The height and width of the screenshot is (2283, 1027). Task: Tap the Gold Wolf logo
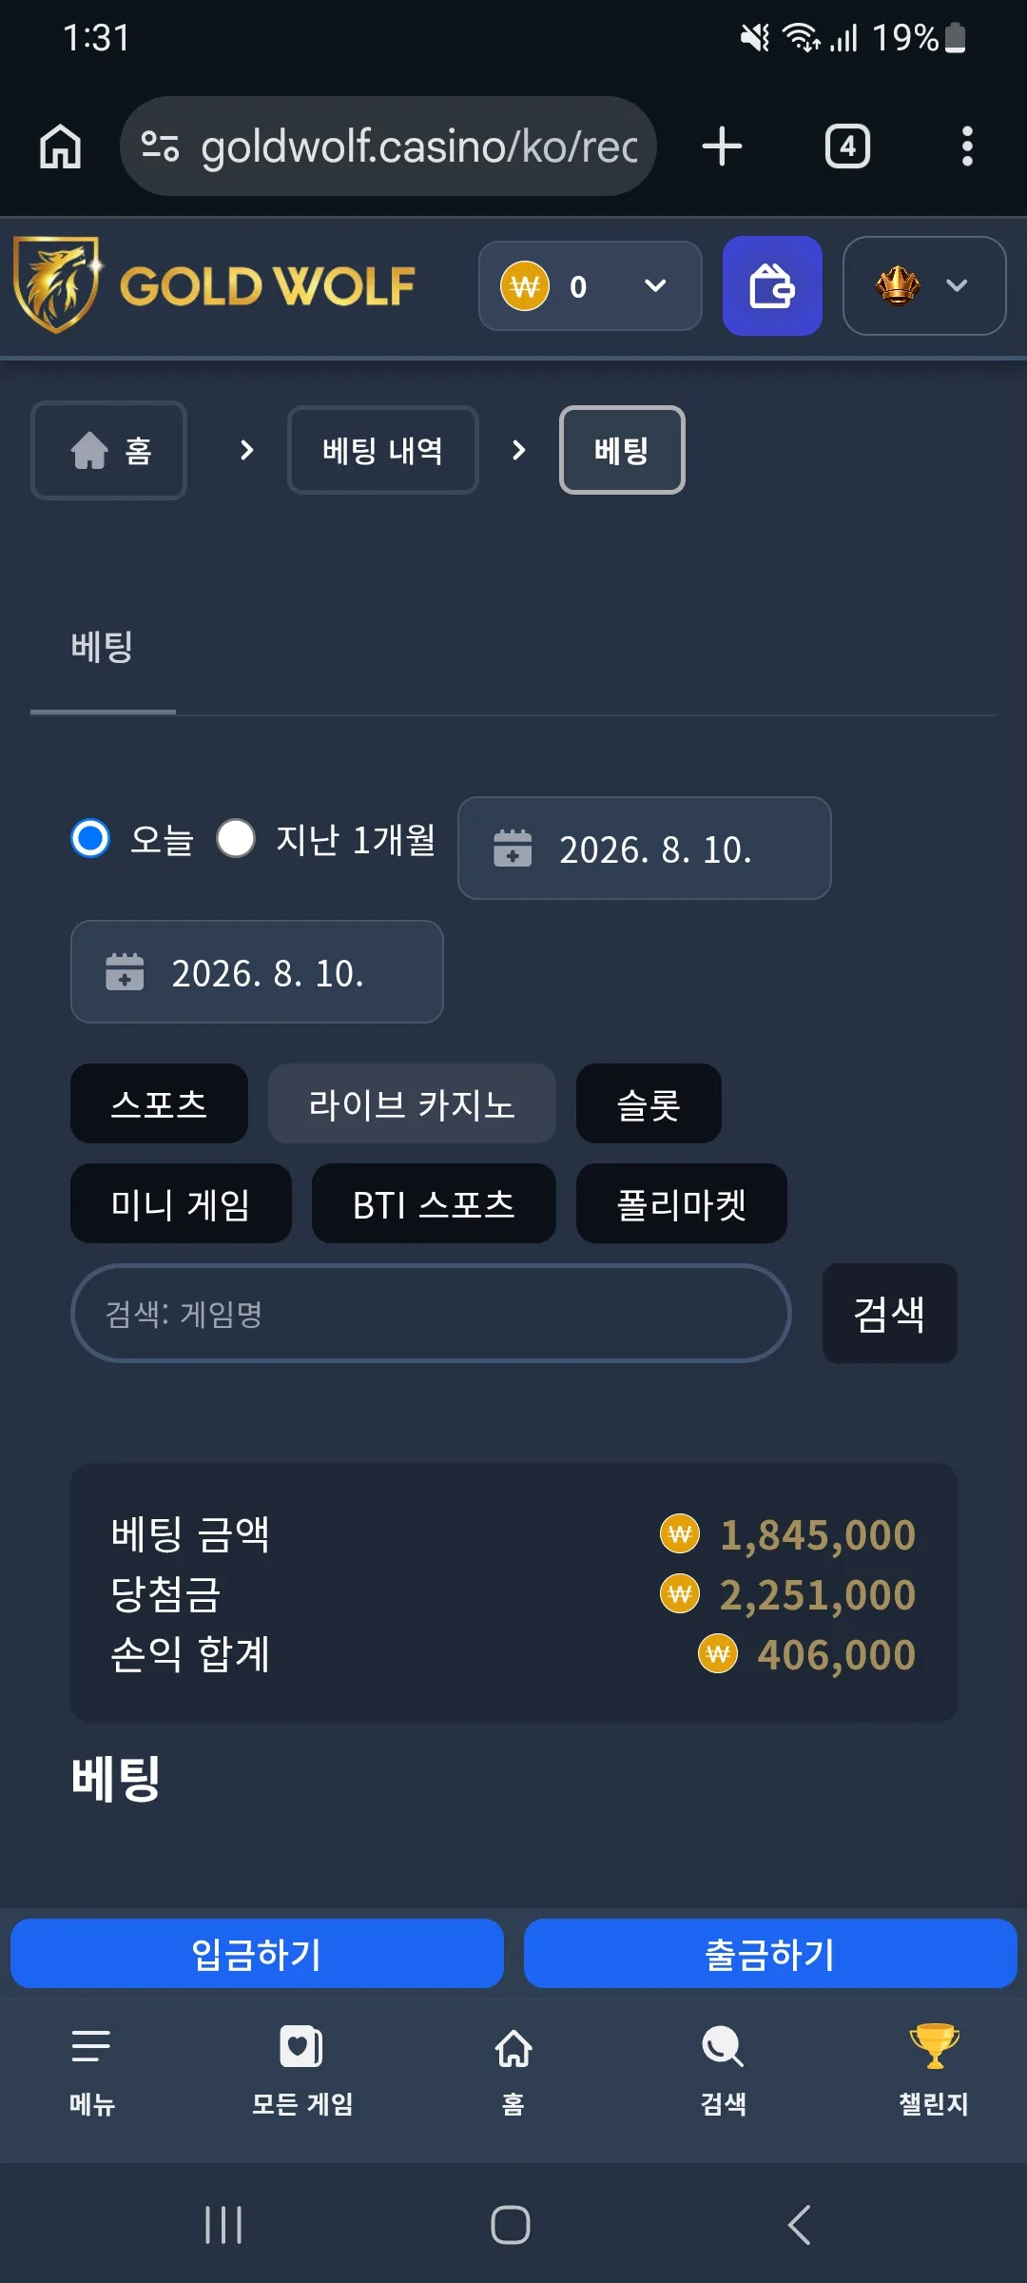[215, 285]
